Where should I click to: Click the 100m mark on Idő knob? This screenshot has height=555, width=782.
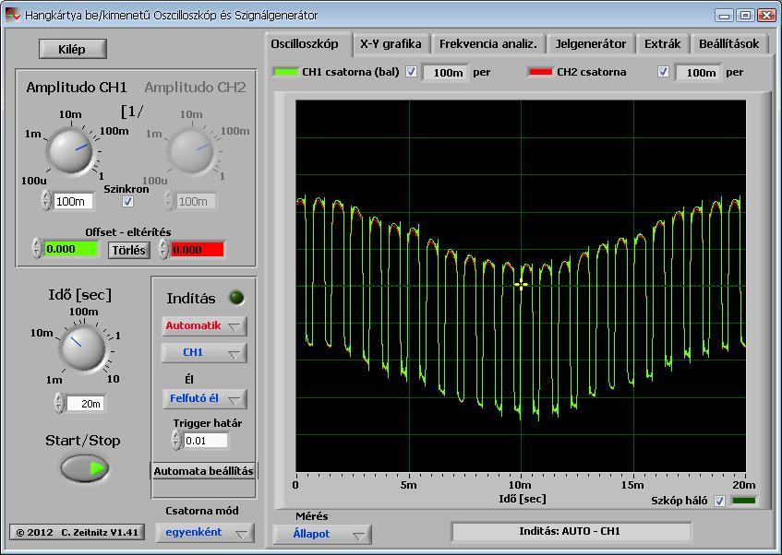coord(83,312)
